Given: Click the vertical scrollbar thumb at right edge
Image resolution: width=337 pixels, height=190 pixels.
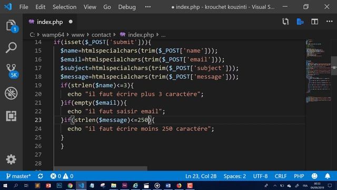Looking at the screenshot, I should [x=334, y=65].
